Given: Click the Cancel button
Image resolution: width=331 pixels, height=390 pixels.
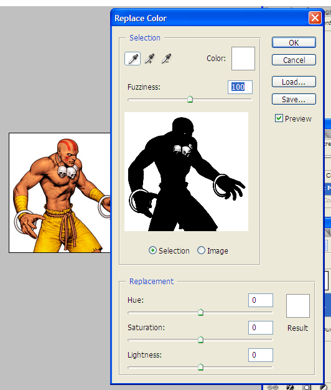Looking at the screenshot, I should click(x=294, y=60).
